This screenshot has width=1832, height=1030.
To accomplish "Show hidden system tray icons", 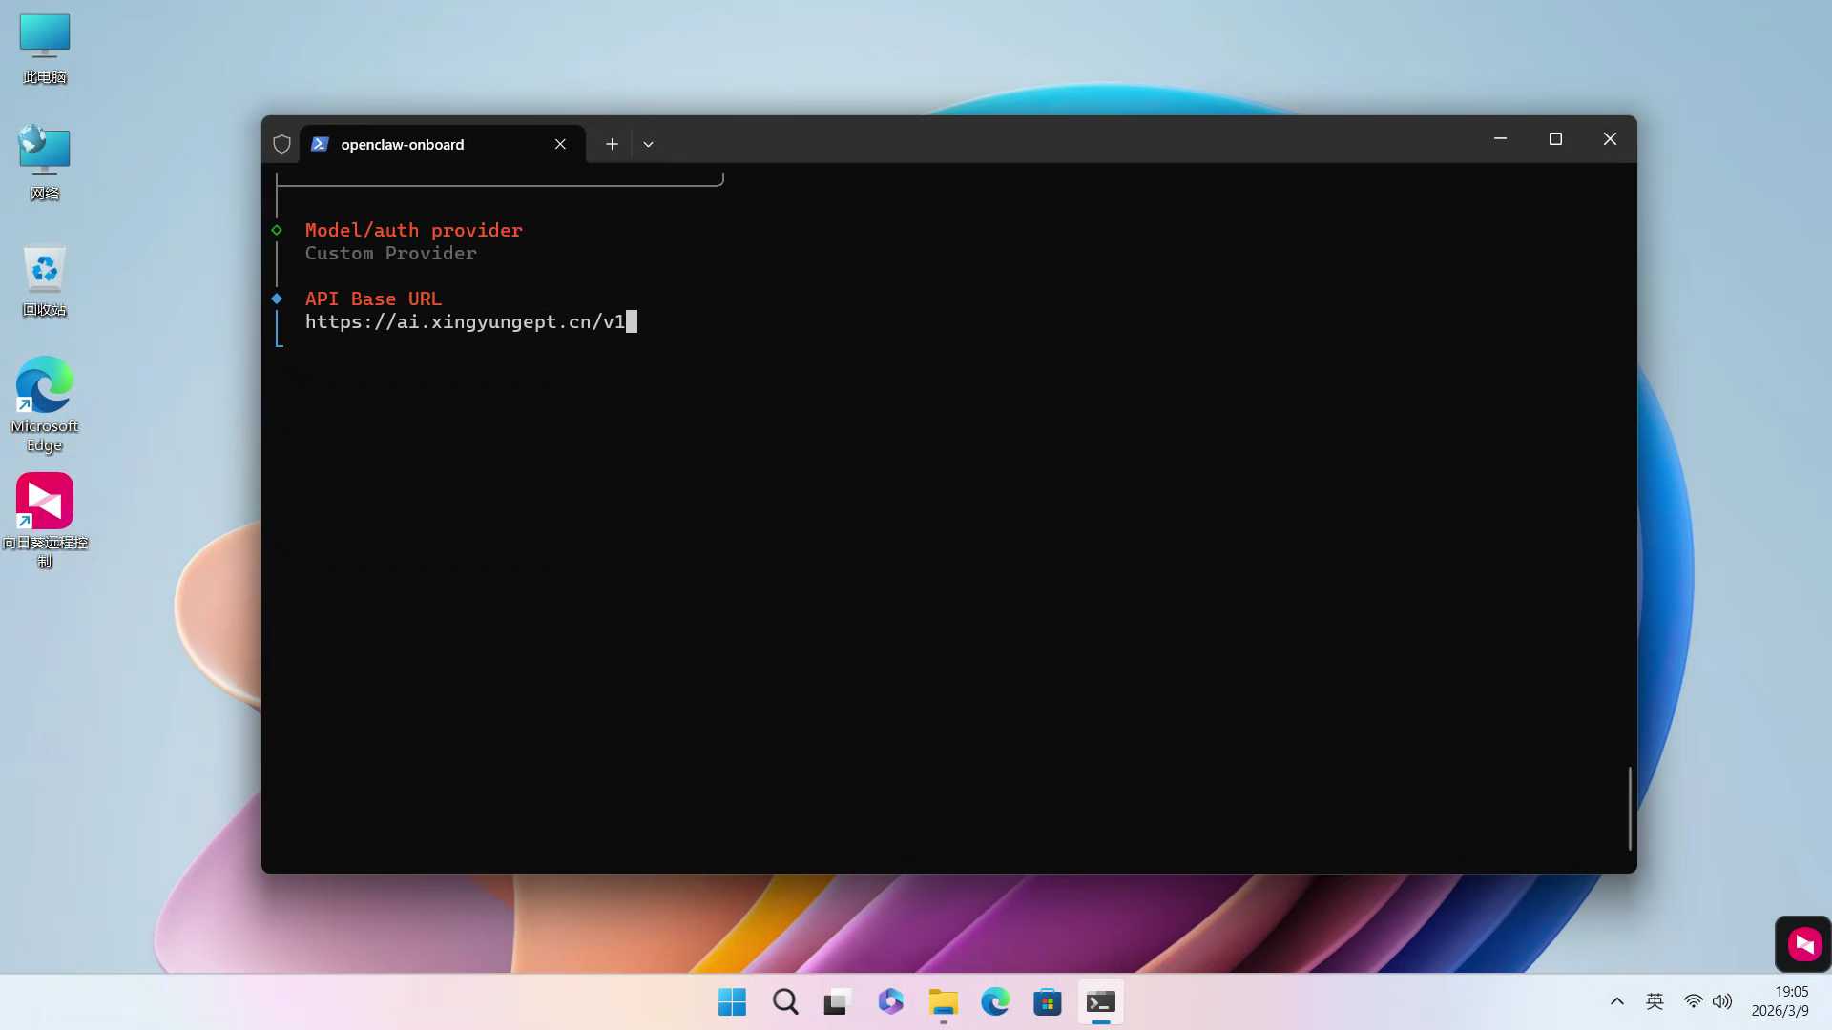I will pos(1616,1001).
